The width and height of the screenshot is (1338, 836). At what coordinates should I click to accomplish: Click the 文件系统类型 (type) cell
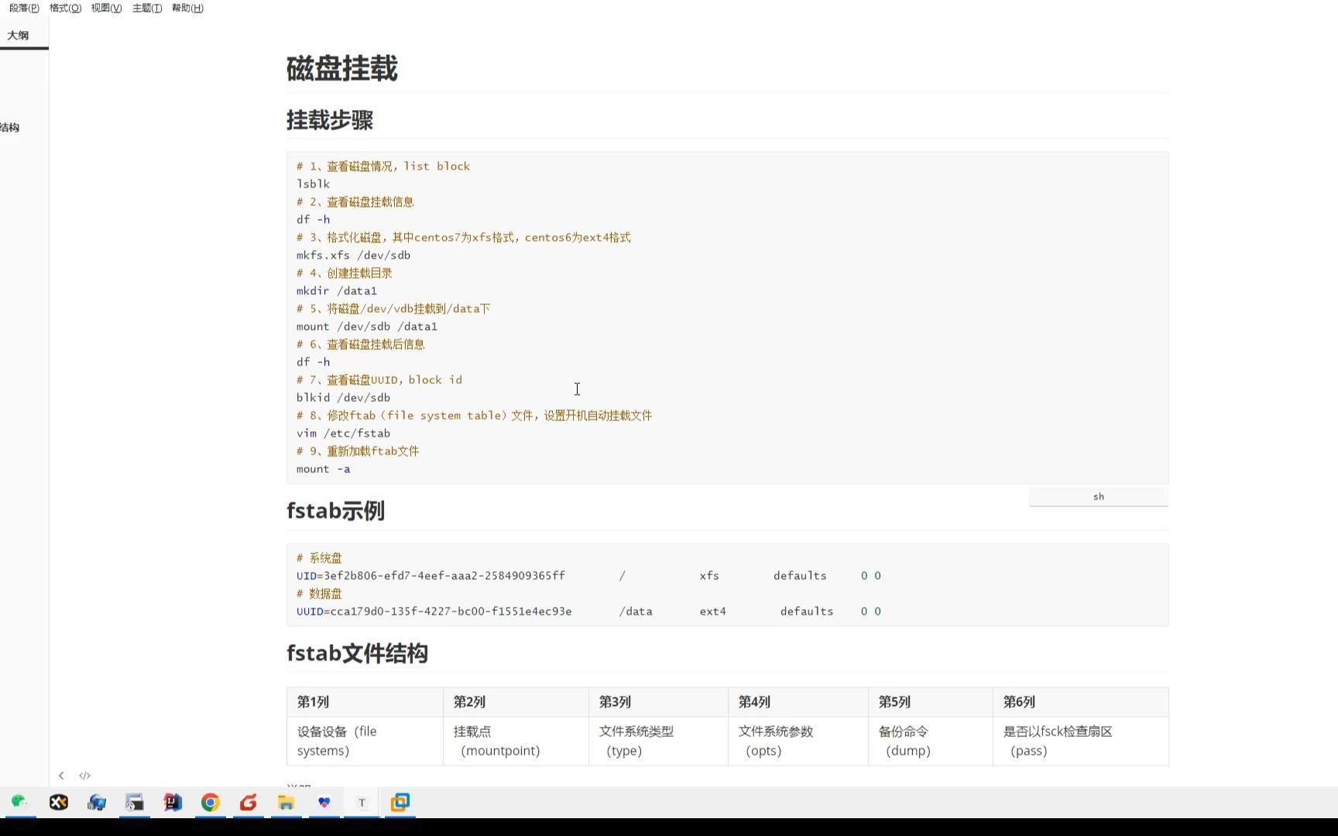pos(658,741)
